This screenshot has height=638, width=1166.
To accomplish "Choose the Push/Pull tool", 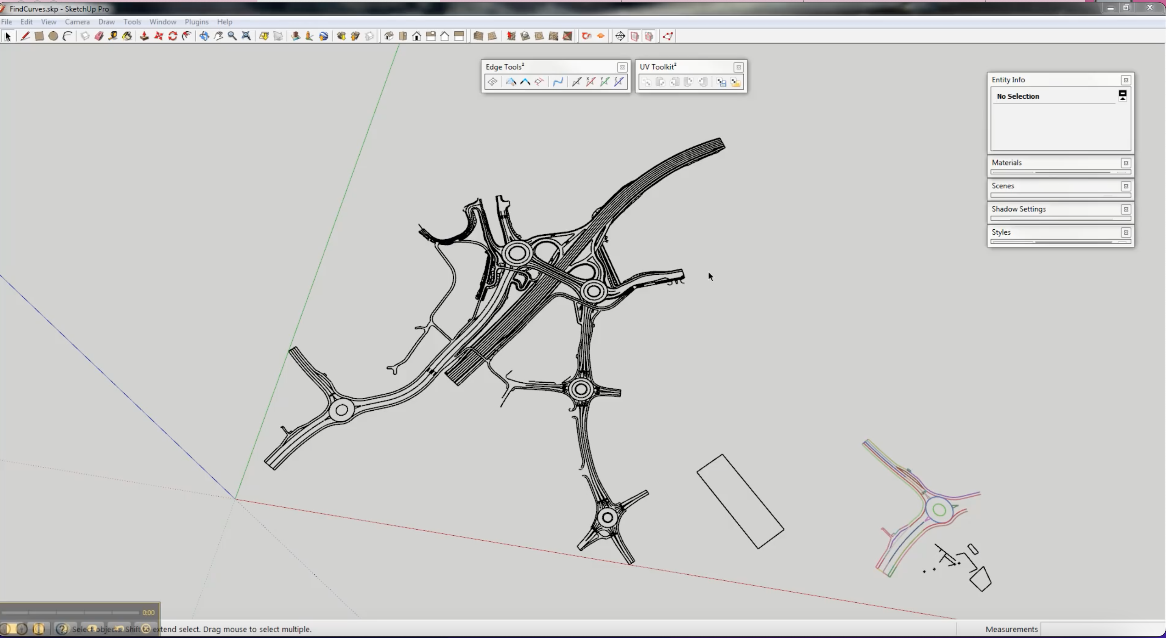I will click(x=144, y=36).
